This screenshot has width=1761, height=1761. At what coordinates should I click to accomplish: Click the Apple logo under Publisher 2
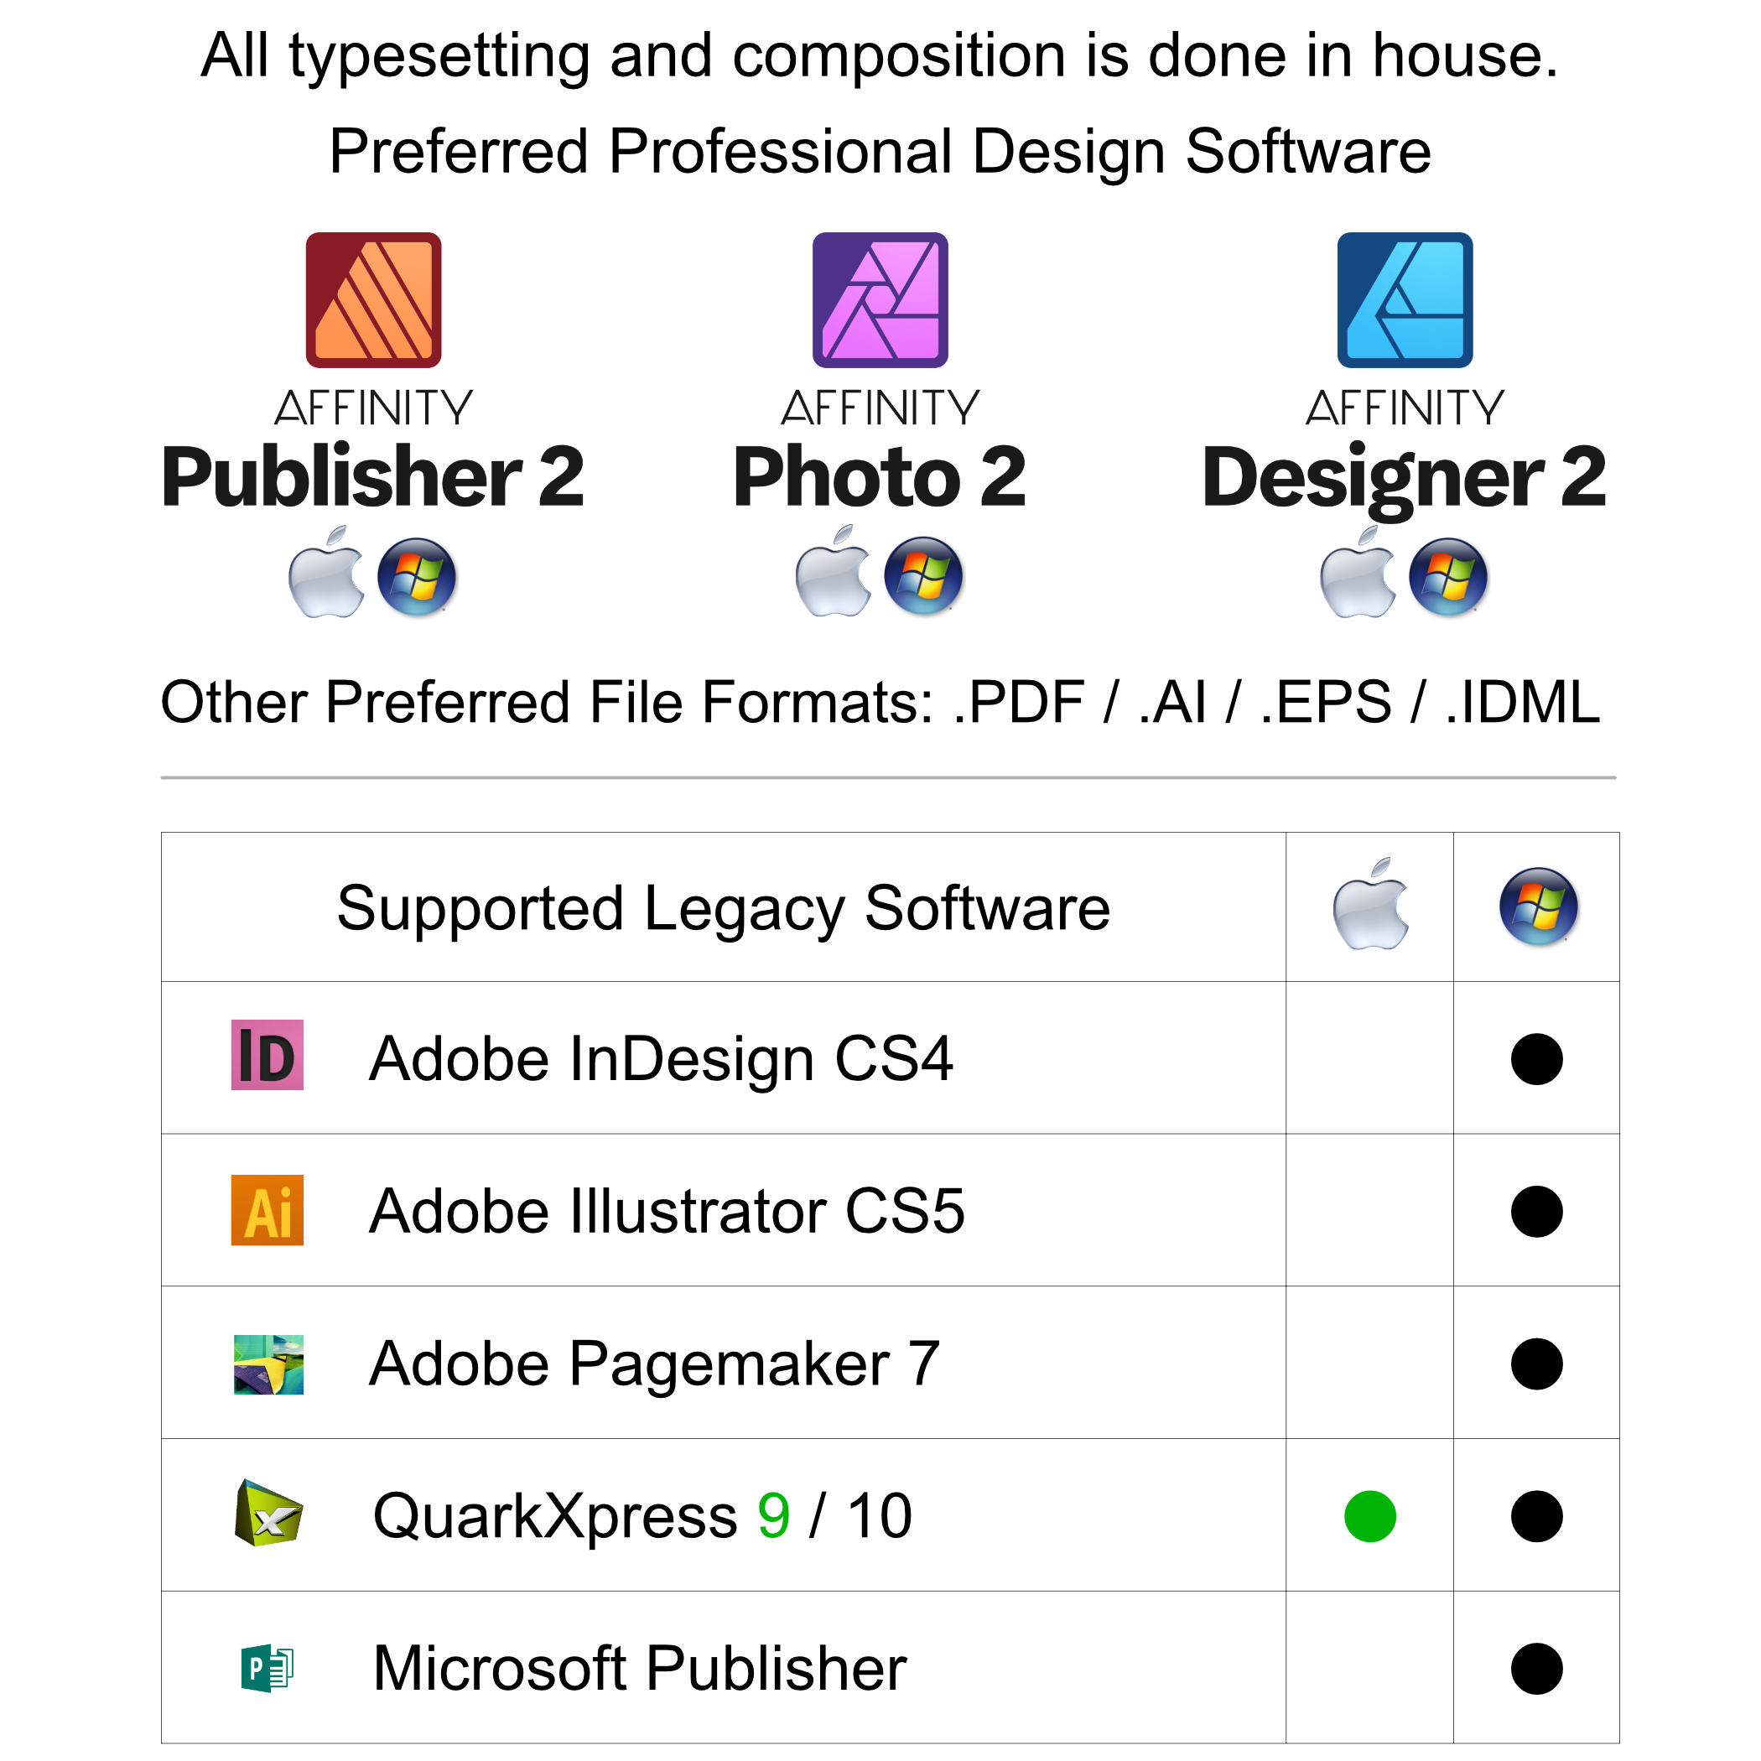point(325,574)
